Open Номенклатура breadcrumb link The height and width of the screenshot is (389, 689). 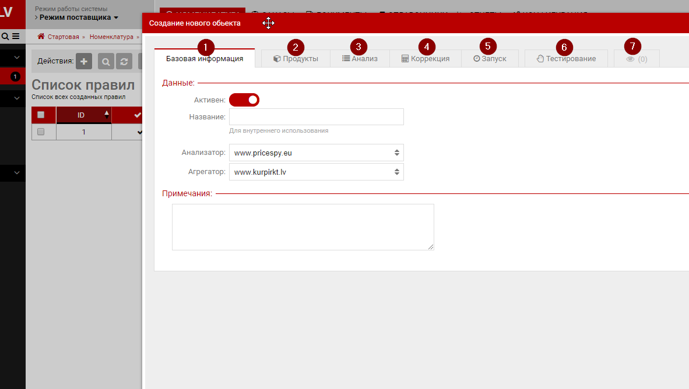point(112,37)
